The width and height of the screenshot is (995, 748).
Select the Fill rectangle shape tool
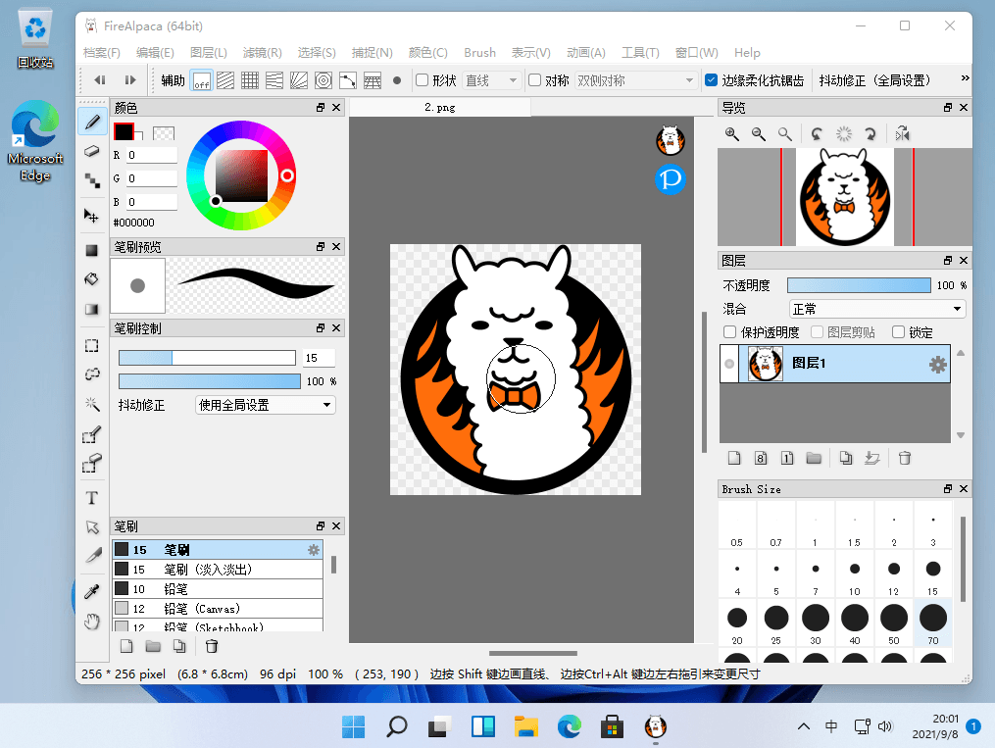coord(92,250)
